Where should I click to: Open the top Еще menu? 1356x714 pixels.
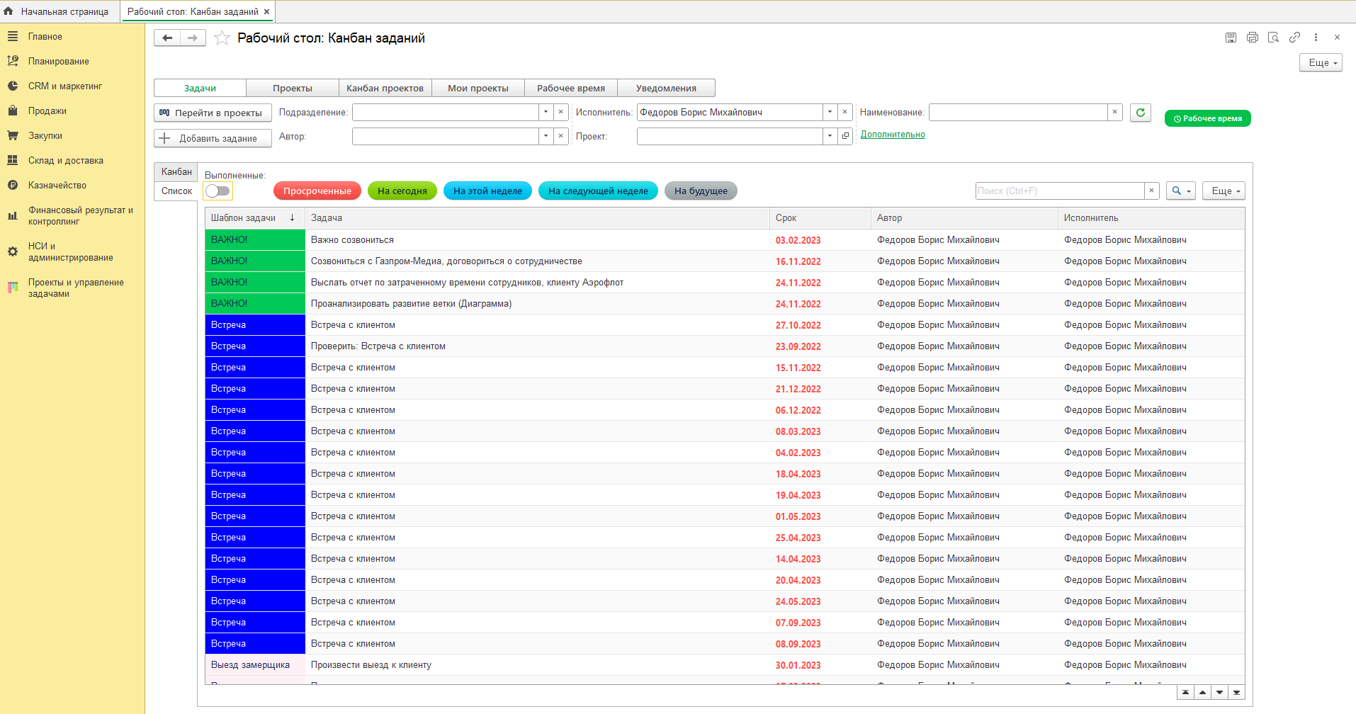[1321, 62]
